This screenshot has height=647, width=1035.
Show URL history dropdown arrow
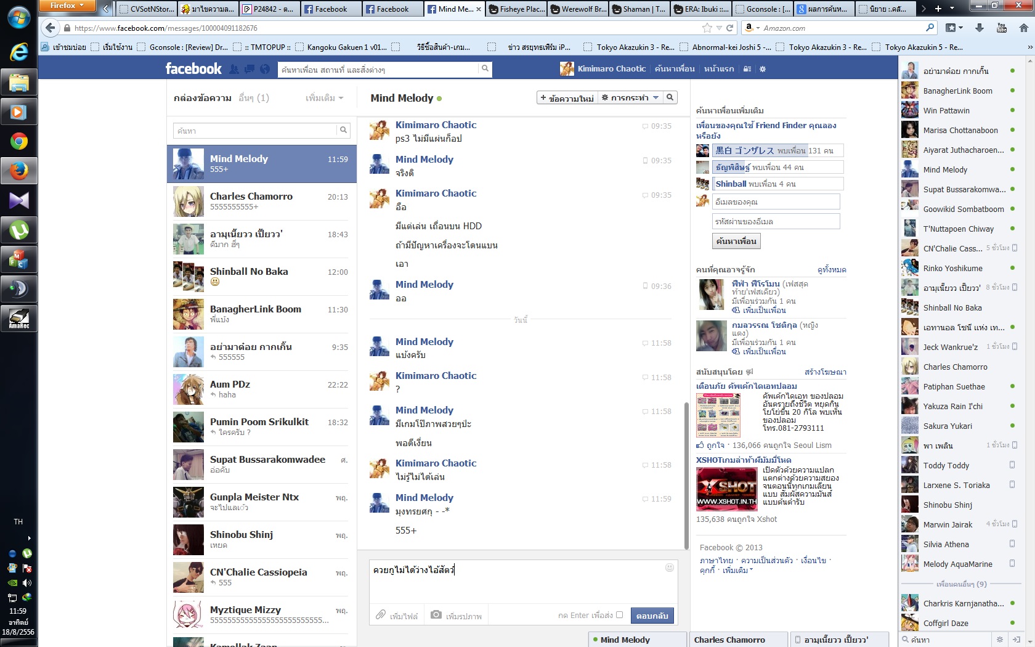tap(718, 28)
